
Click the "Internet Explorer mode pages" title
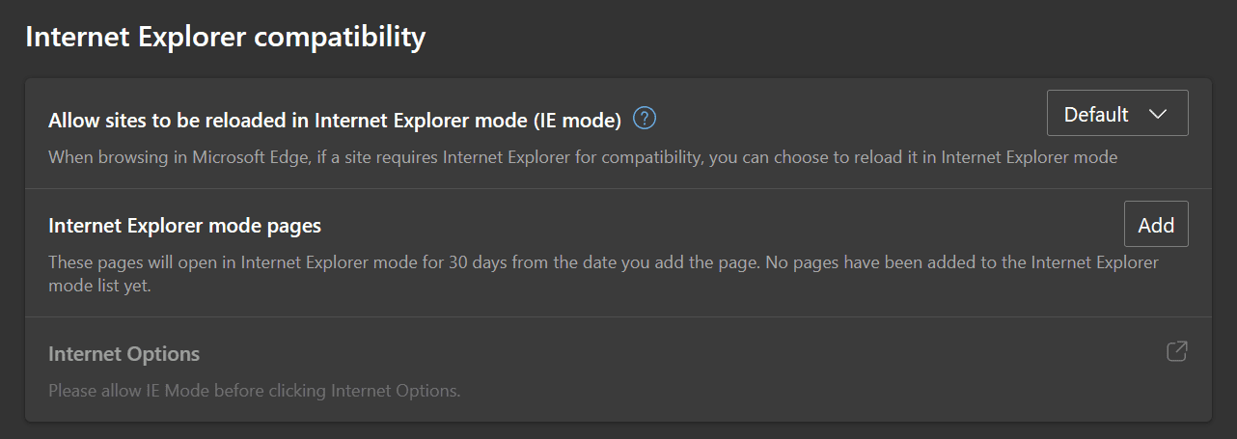pyautogui.click(x=184, y=226)
